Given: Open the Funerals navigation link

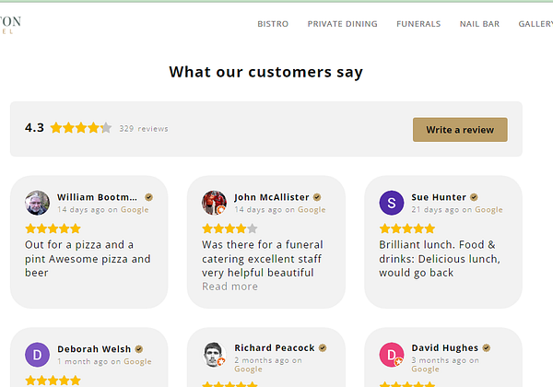Looking at the screenshot, I should (x=418, y=24).
